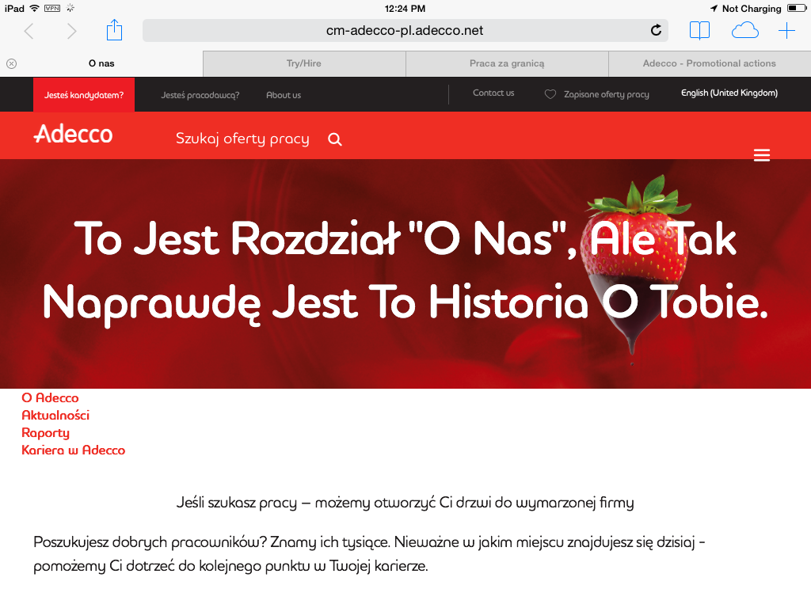Screen dimensions: 811x608
Task: Show iCloud tabs via the cloud icon
Action: click(744, 31)
